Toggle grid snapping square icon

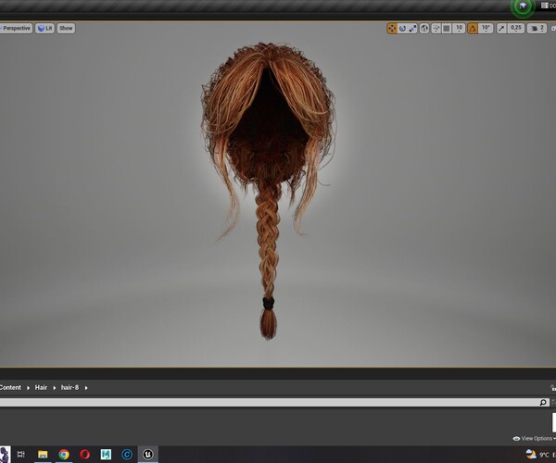[x=447, y=29]
